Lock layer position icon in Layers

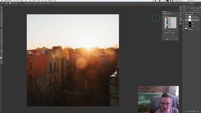pyautogui.click(x=189, y=13)
